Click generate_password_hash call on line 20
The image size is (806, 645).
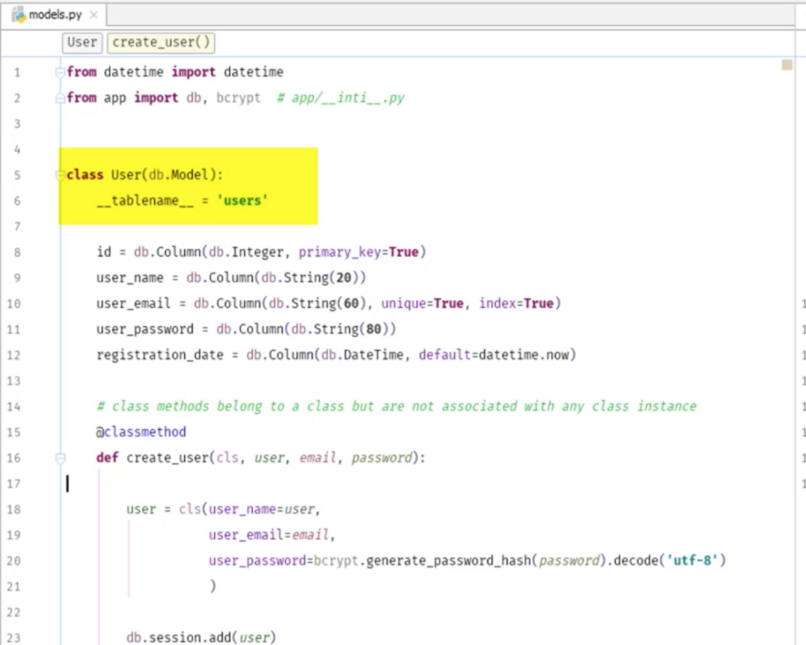point(448,561)
